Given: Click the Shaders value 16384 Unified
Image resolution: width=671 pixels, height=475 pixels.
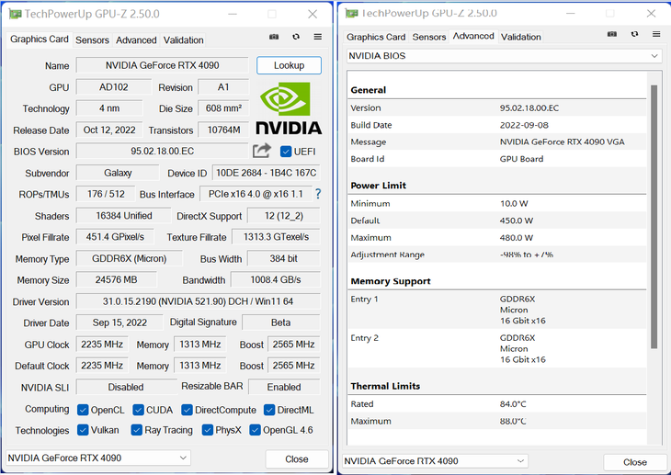Looking at the screenshot, I should (124, 216).
